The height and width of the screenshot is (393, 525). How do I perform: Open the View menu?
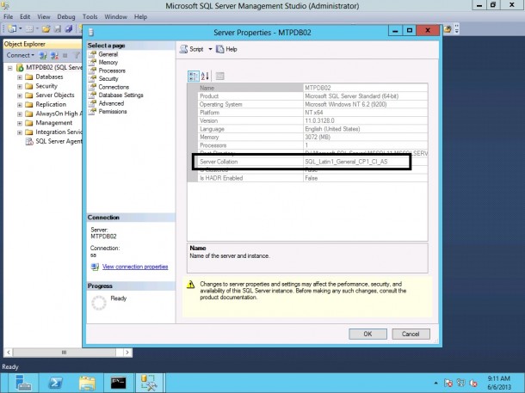point(44,16)
